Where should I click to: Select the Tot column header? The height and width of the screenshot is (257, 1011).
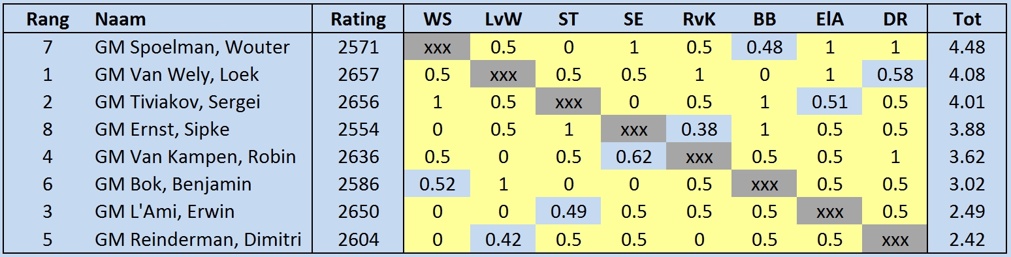click(967, 20)
